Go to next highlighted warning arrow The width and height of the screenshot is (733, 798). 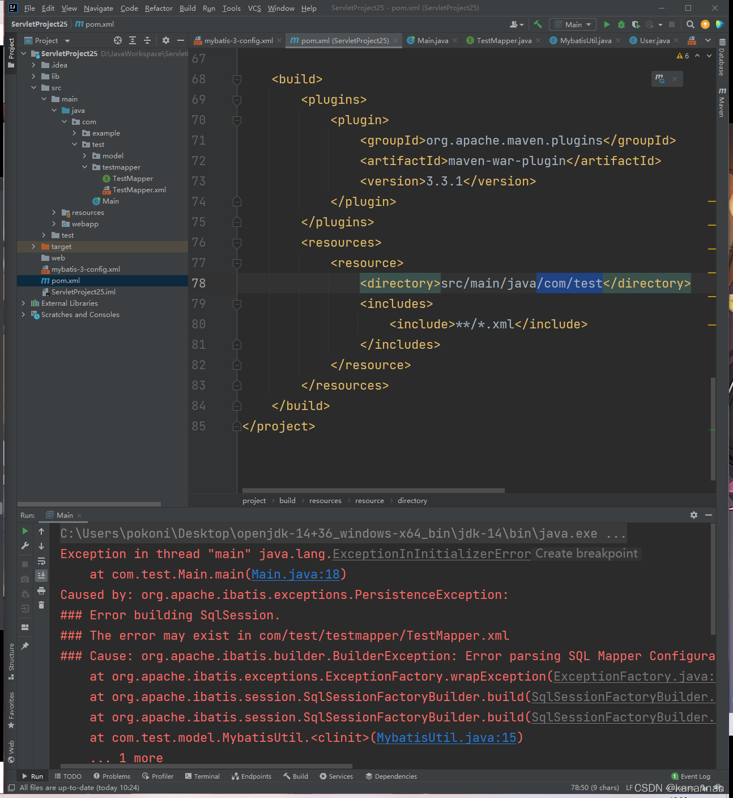tap(709, 56)
